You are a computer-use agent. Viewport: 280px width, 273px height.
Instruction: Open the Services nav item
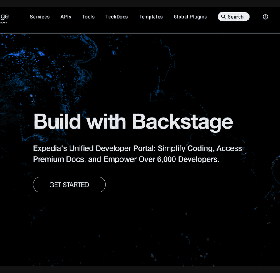(40, 17)
